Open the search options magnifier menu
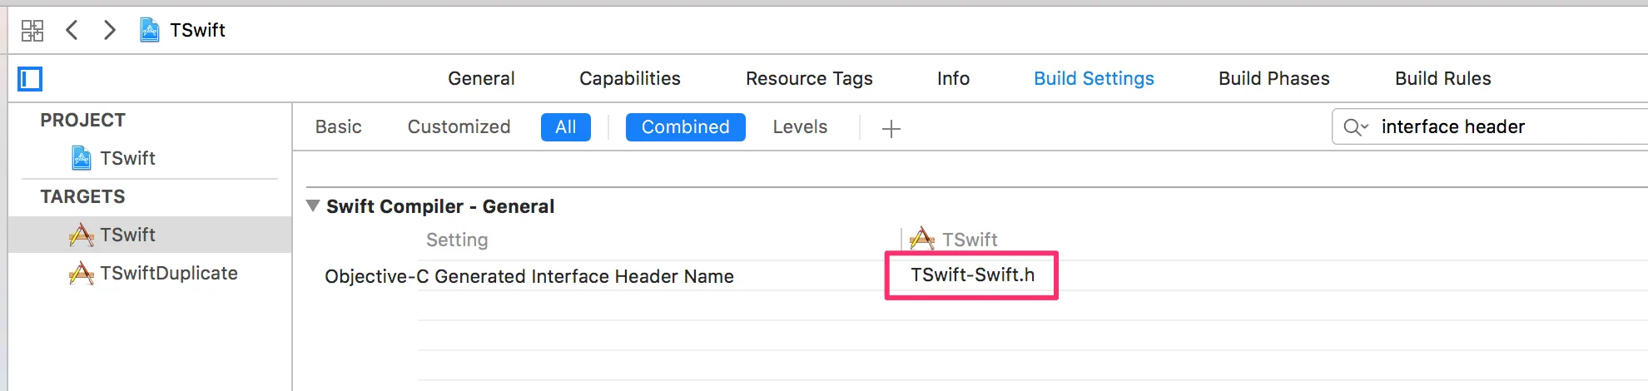The width and height of the screenshot is (1648, 391). point(1355,127)
